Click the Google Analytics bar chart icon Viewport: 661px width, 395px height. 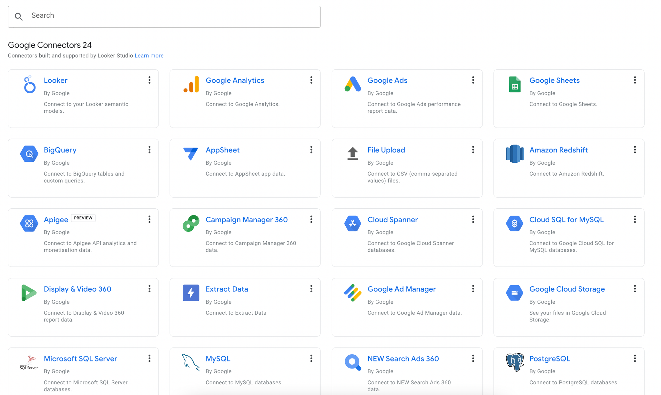pos(191,84)
